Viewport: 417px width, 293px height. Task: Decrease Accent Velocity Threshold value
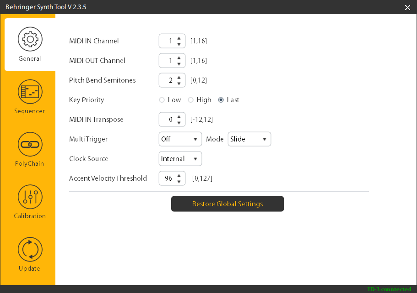[179, 182]
